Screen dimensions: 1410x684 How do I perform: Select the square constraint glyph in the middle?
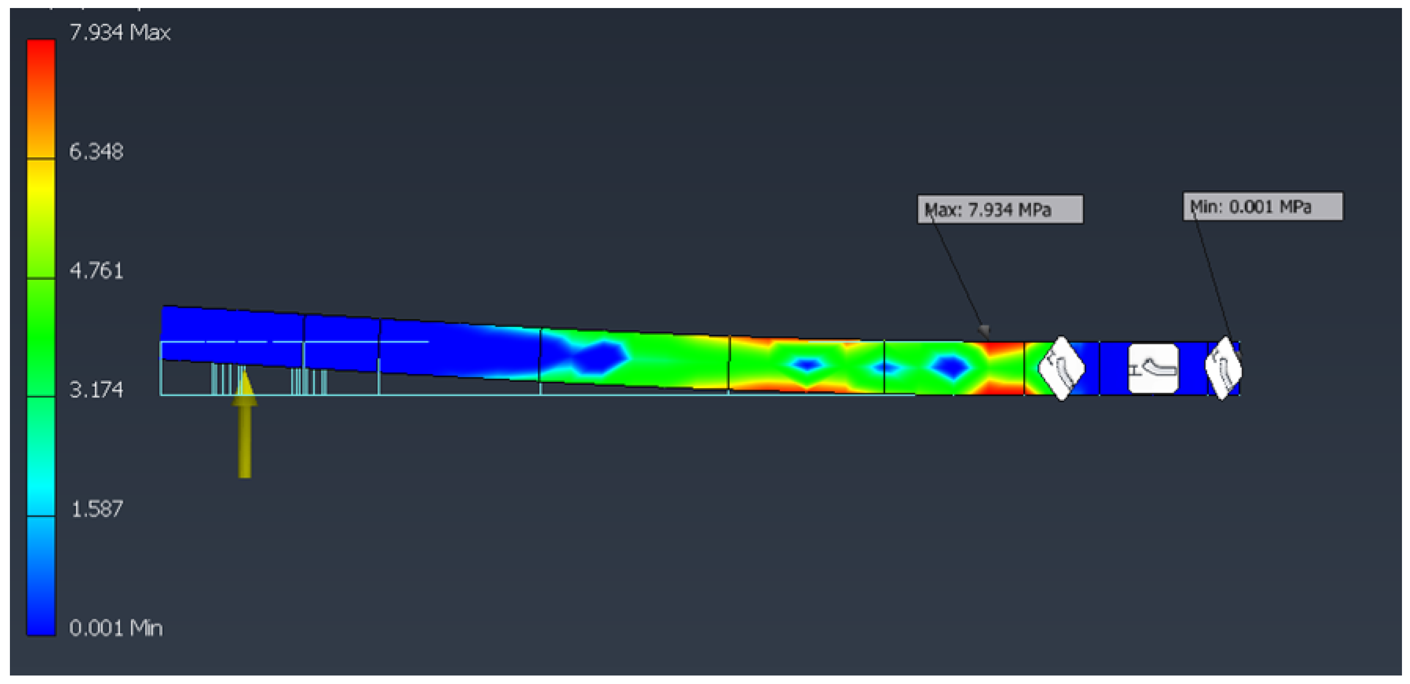point(1154,368)
